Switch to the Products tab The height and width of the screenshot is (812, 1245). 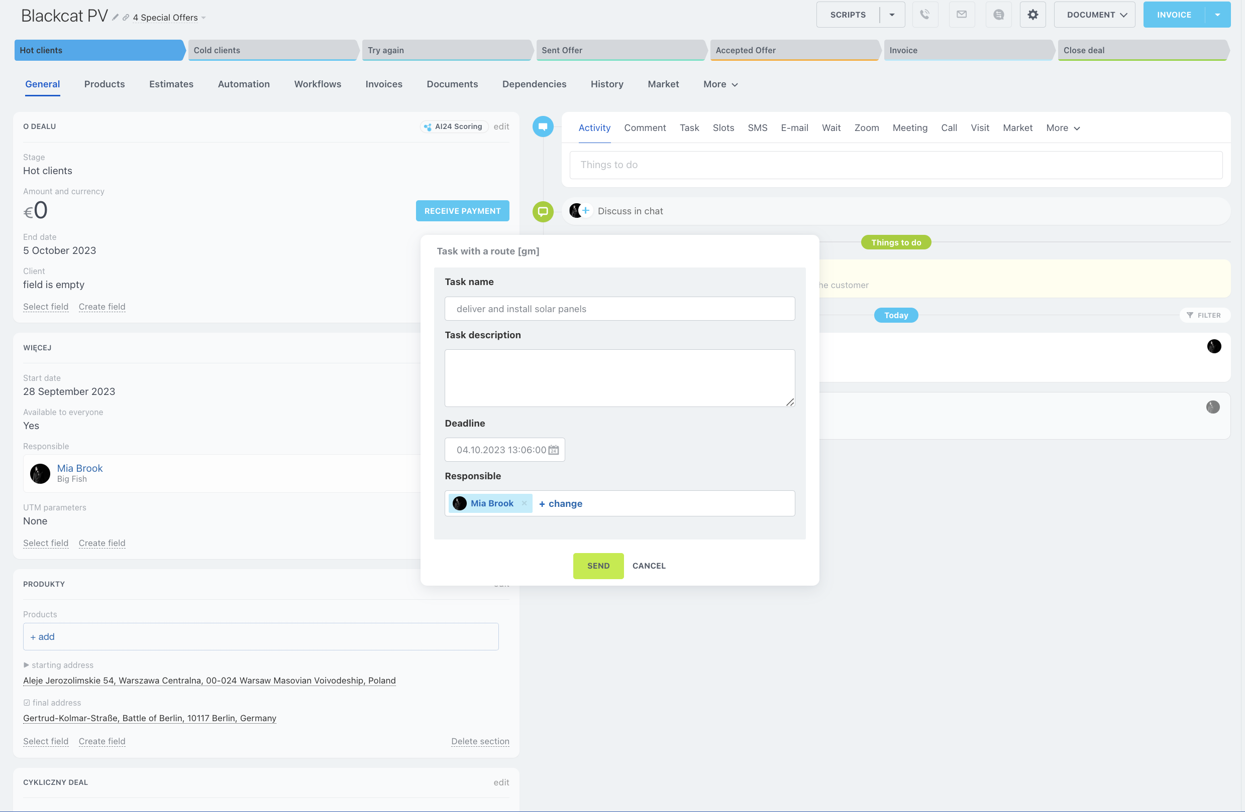click(105, 84)
